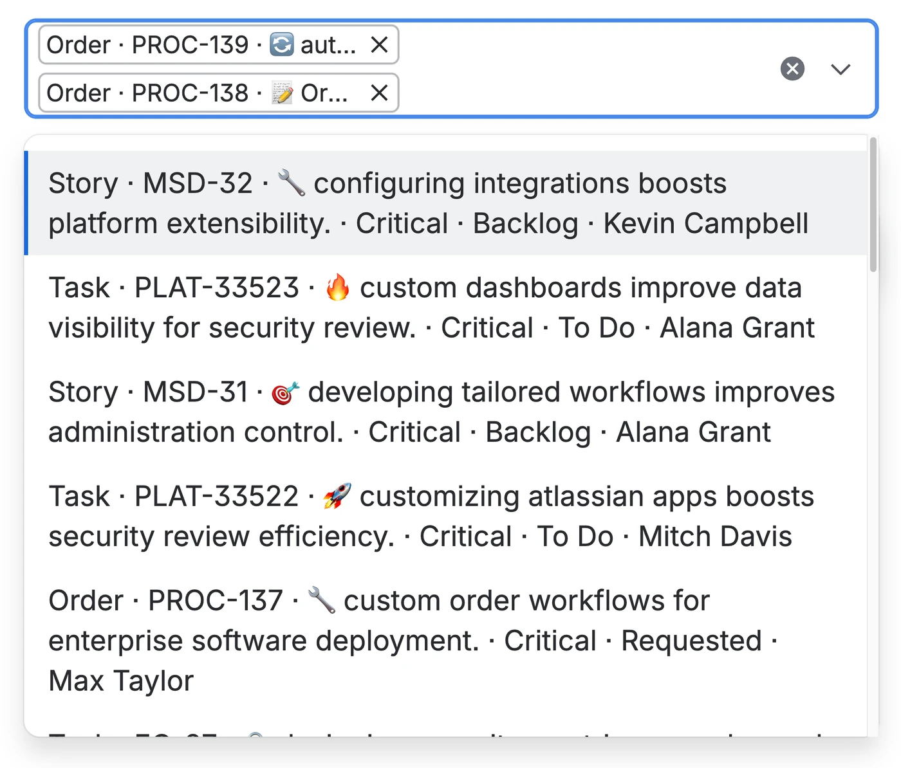Collapse the dropdown using the chevron
The width and height of the screenshot is (901, 768).
pyautogui.click(x=841, y=69)
